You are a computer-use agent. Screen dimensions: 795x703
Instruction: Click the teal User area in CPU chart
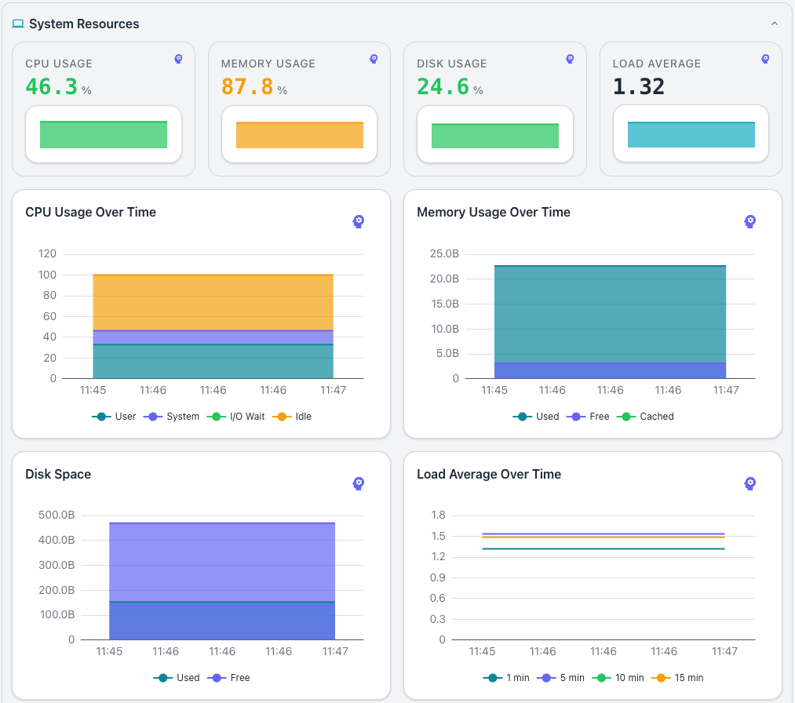pos(213,362)
